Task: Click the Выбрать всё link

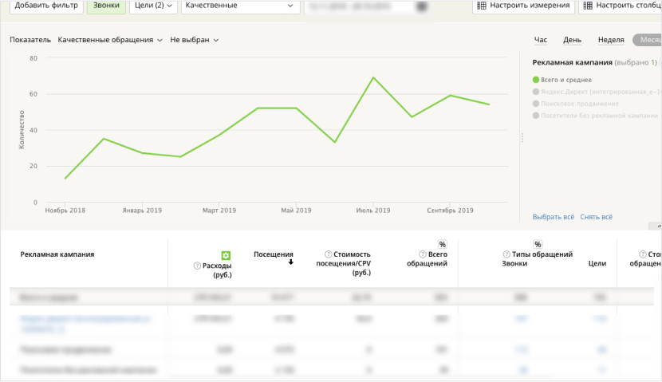Action: click(x=553, y=217)
